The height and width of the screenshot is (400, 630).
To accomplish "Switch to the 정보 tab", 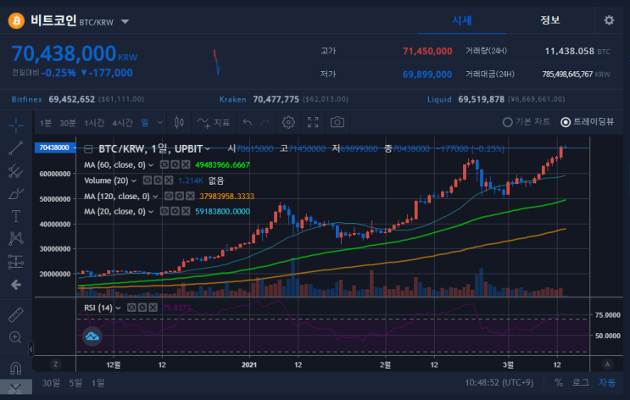I will [549, 20].
